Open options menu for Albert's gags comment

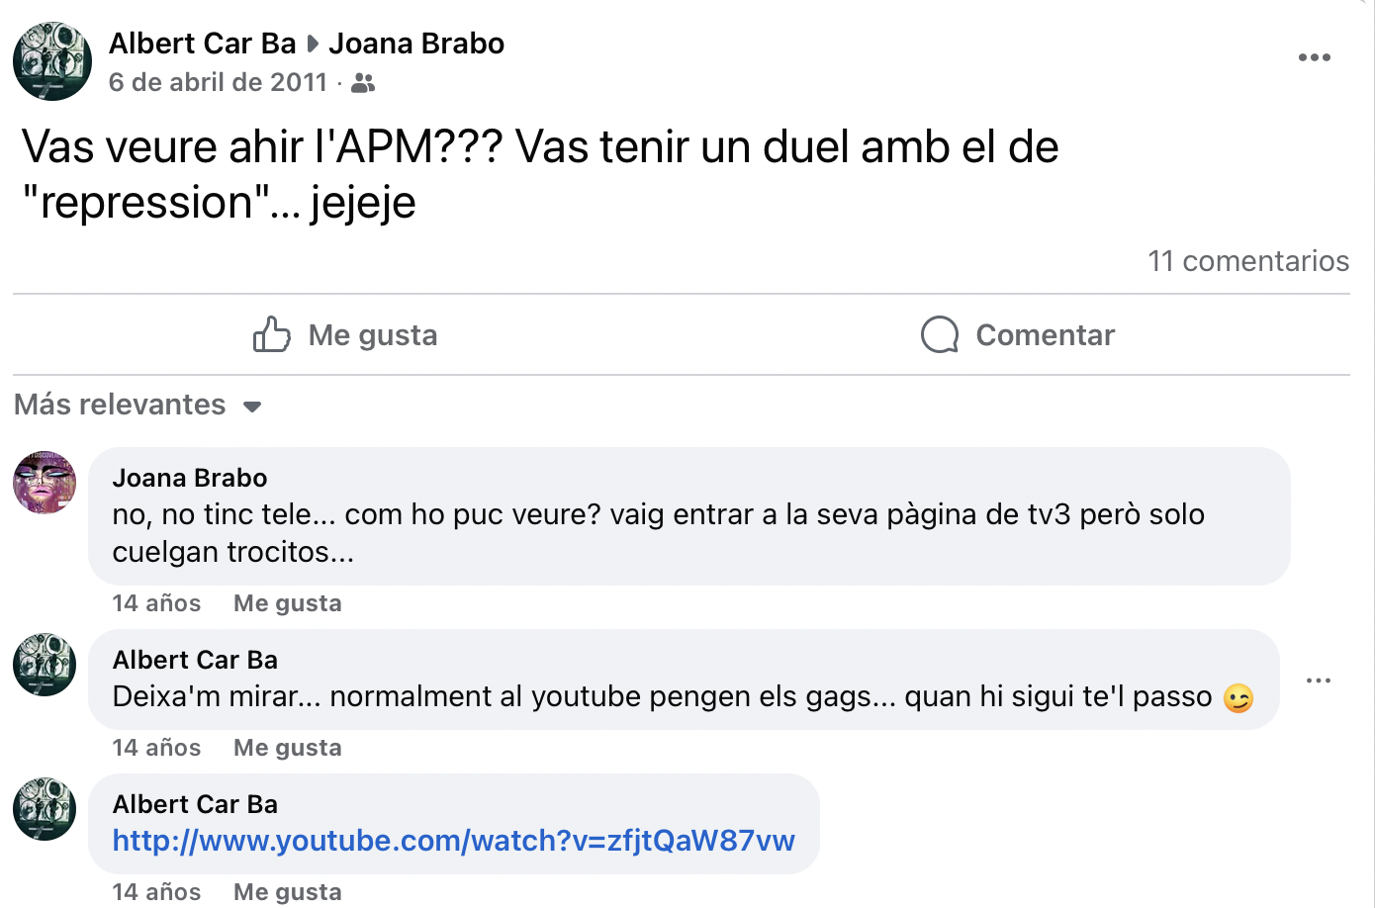[1318, 681]
